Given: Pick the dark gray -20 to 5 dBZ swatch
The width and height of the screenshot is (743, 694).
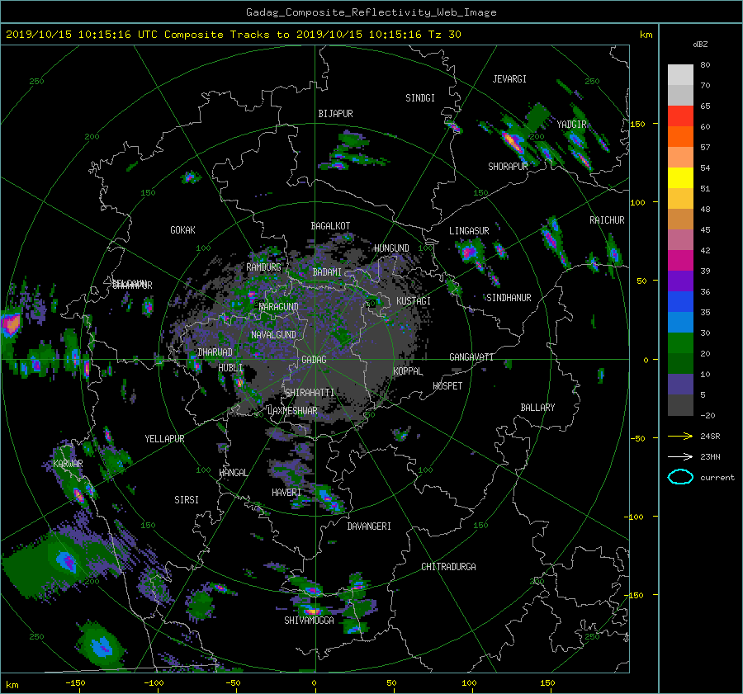Looking at the screenshot, I should (x=680, y=405).
